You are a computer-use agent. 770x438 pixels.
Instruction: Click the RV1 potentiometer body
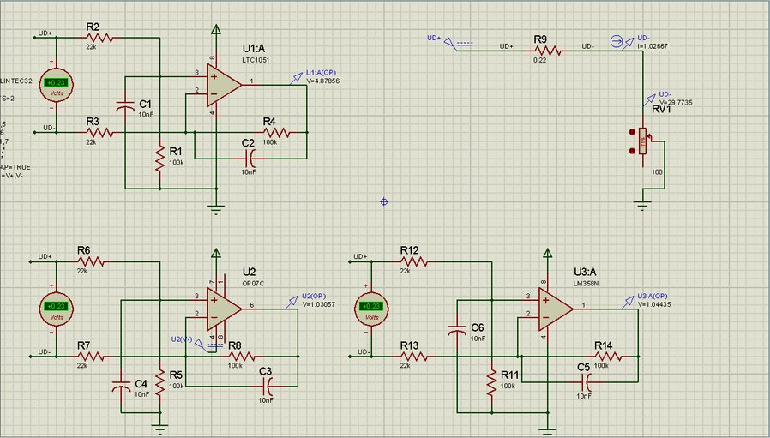(x=642, y=141)
